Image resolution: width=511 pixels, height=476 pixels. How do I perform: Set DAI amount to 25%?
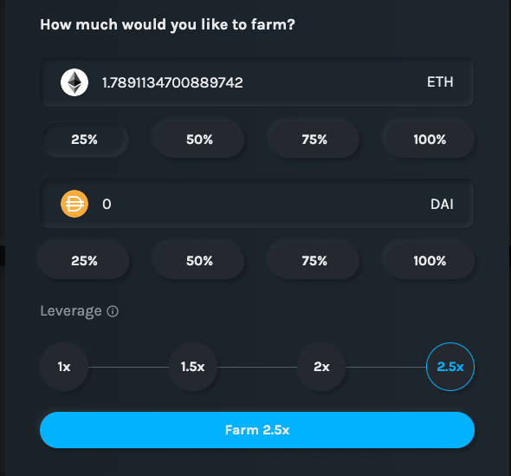(x=84, y=261)
